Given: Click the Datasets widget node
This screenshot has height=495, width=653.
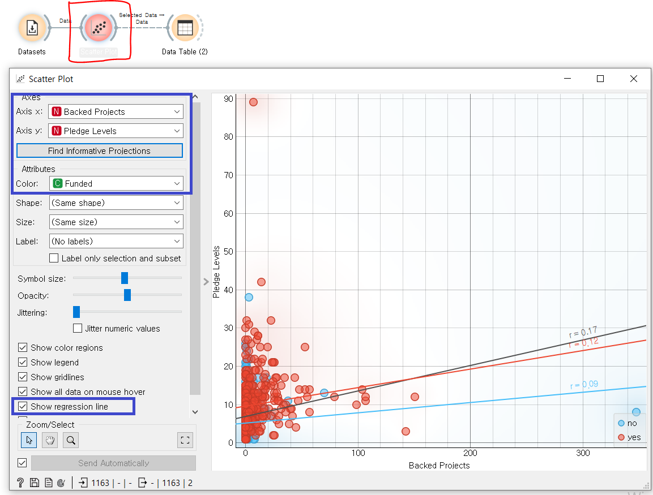Looking at the screenshot, I should [32, 28].
